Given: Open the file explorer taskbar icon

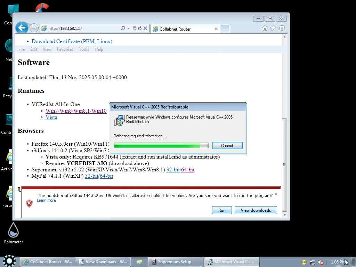Looking at the screenshot, I should [x=139, y=262].
